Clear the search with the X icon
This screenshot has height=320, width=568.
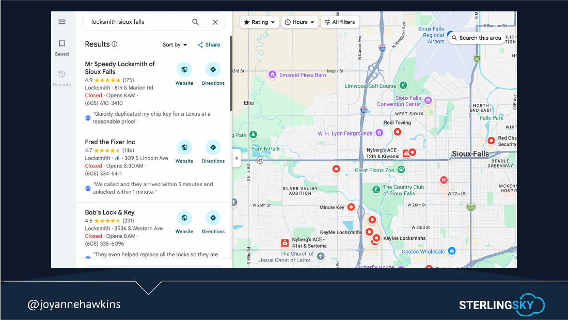point(215,22)
